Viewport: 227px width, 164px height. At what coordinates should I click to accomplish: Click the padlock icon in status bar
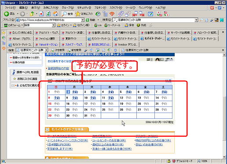[x=169, y=161]
